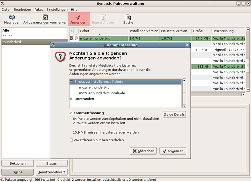Click summary list scrollbar up arrow
The height and width of the screenshot is (182, 251).
(184, 80)
